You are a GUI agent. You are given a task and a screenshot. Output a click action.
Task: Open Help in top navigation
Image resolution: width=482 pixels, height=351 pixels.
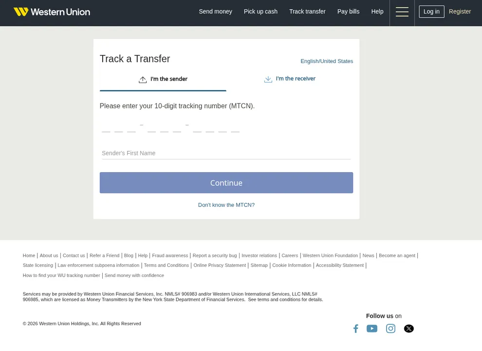tap(377, 11)
